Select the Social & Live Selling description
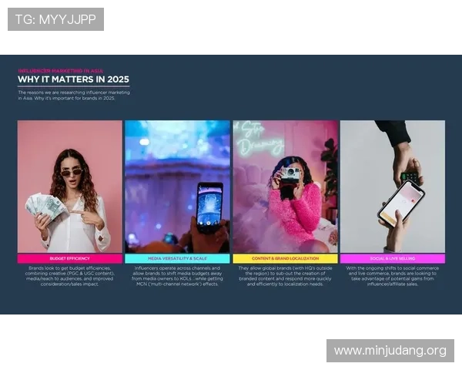The width and height of the screenshot is (462, 370). pyautogui.click(x=393, y=276)
